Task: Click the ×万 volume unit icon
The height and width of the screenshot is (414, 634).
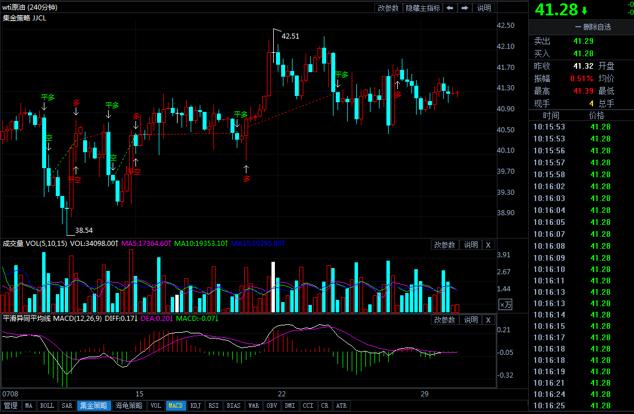Action: click(x=505, y=304)
